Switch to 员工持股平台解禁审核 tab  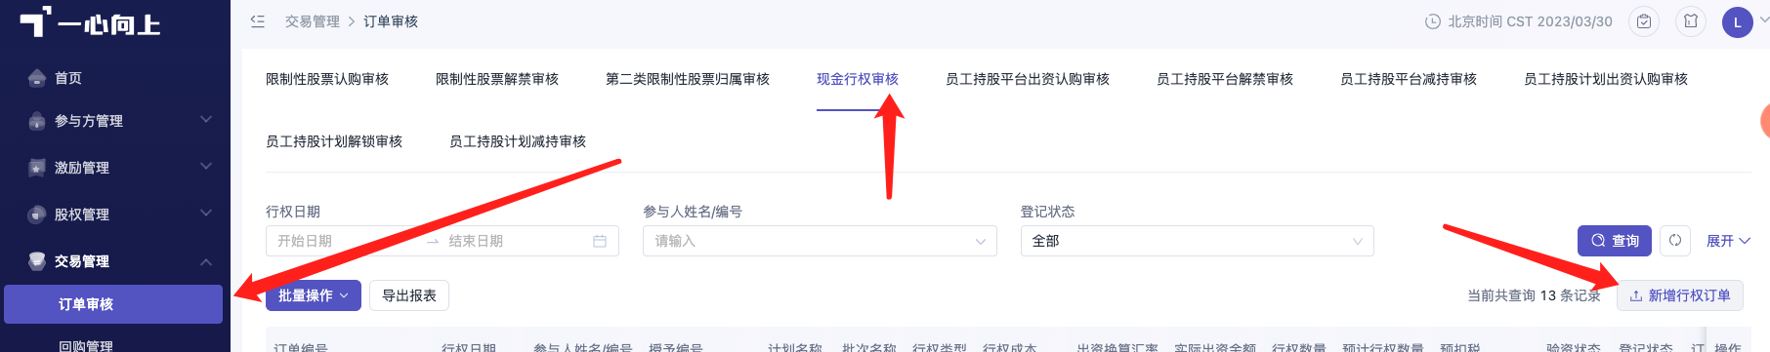[x=1225, y=79]
